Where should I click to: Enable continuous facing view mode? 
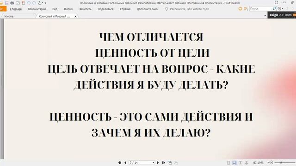click(247, 163)
